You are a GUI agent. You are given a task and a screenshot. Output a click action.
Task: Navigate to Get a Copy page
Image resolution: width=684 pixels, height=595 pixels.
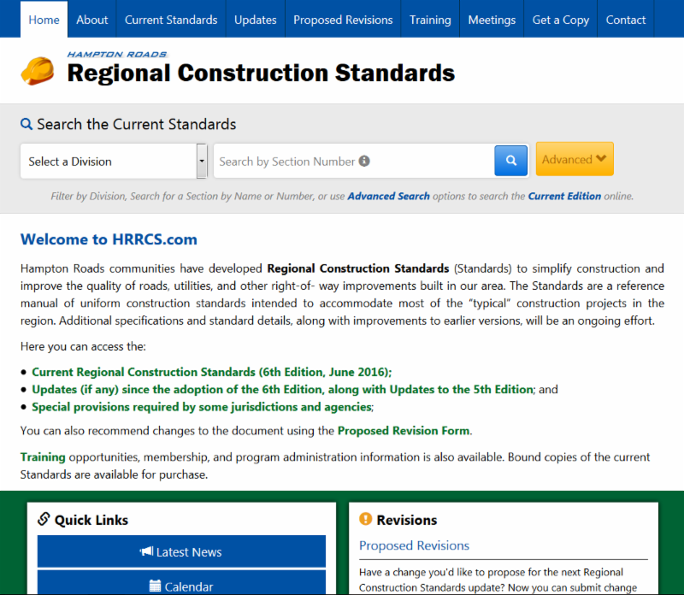point(560,20)
